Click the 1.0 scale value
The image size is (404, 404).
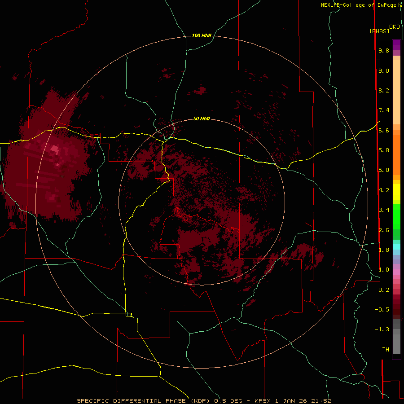click(x=384, y=270)
